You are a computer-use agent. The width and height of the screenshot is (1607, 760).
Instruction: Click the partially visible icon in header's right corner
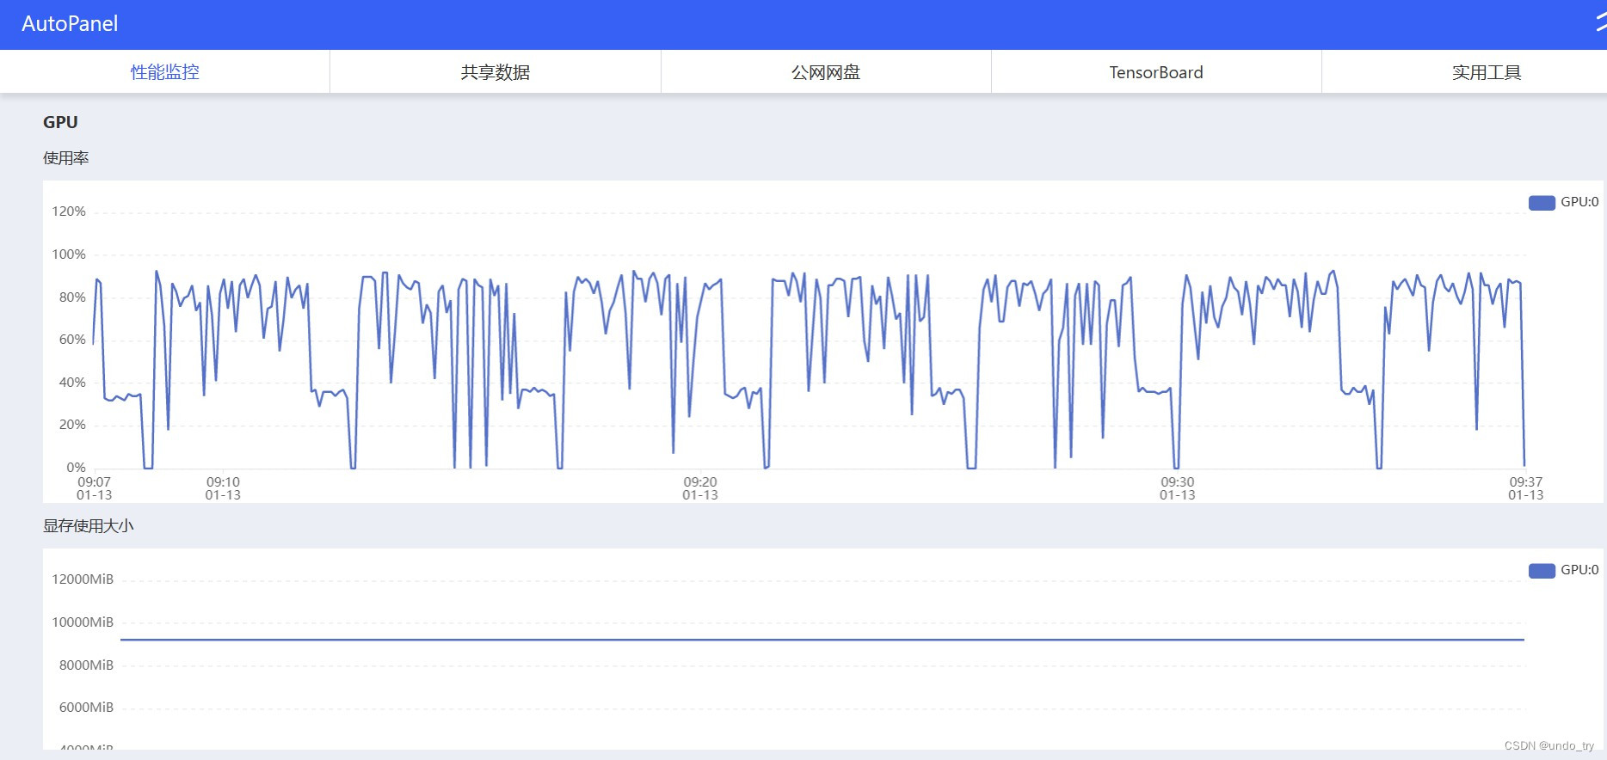click(x=1600, y=23)
